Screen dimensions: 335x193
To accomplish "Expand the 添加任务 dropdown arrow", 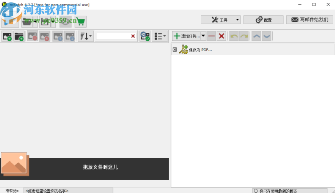I will (203, 36).
